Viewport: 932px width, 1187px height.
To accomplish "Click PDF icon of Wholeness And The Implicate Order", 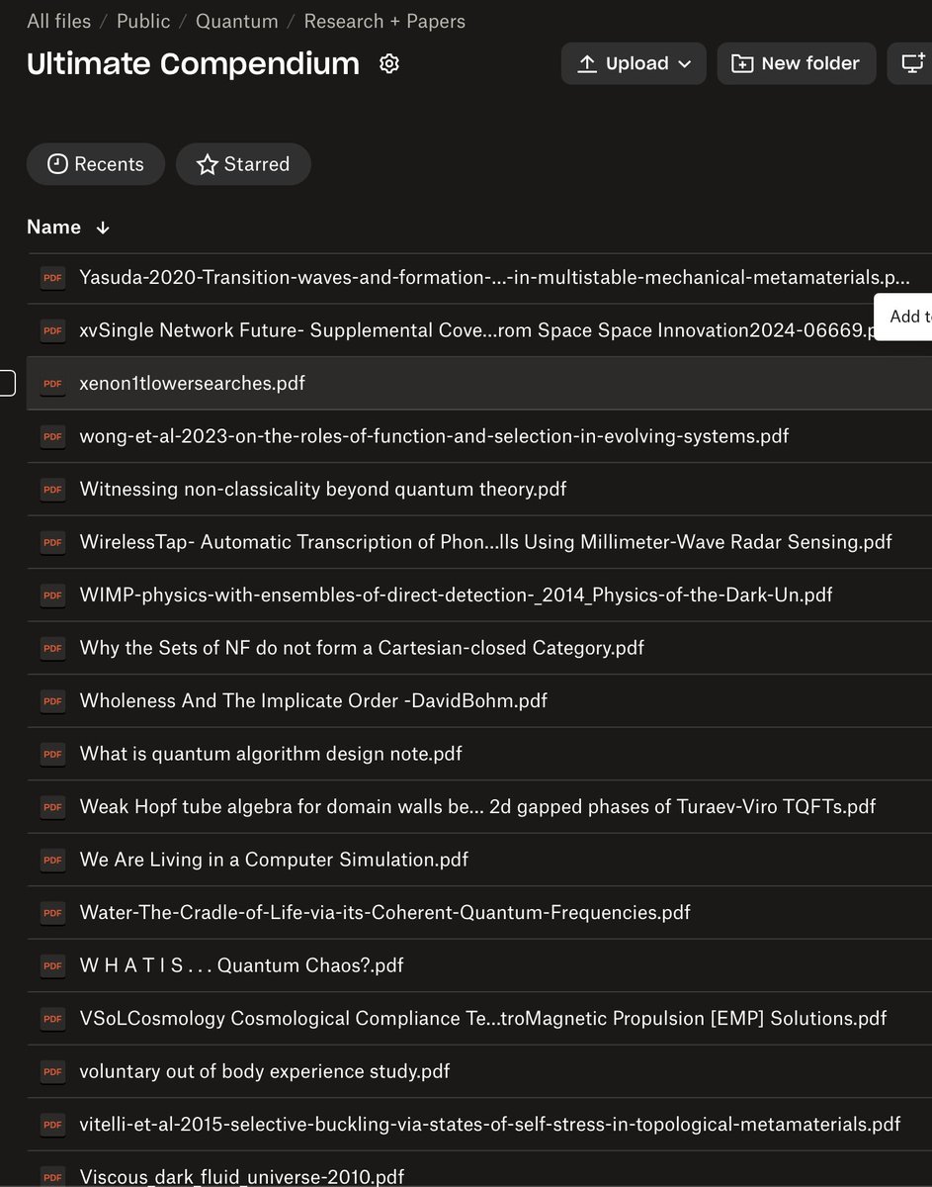I will [52, 700].
